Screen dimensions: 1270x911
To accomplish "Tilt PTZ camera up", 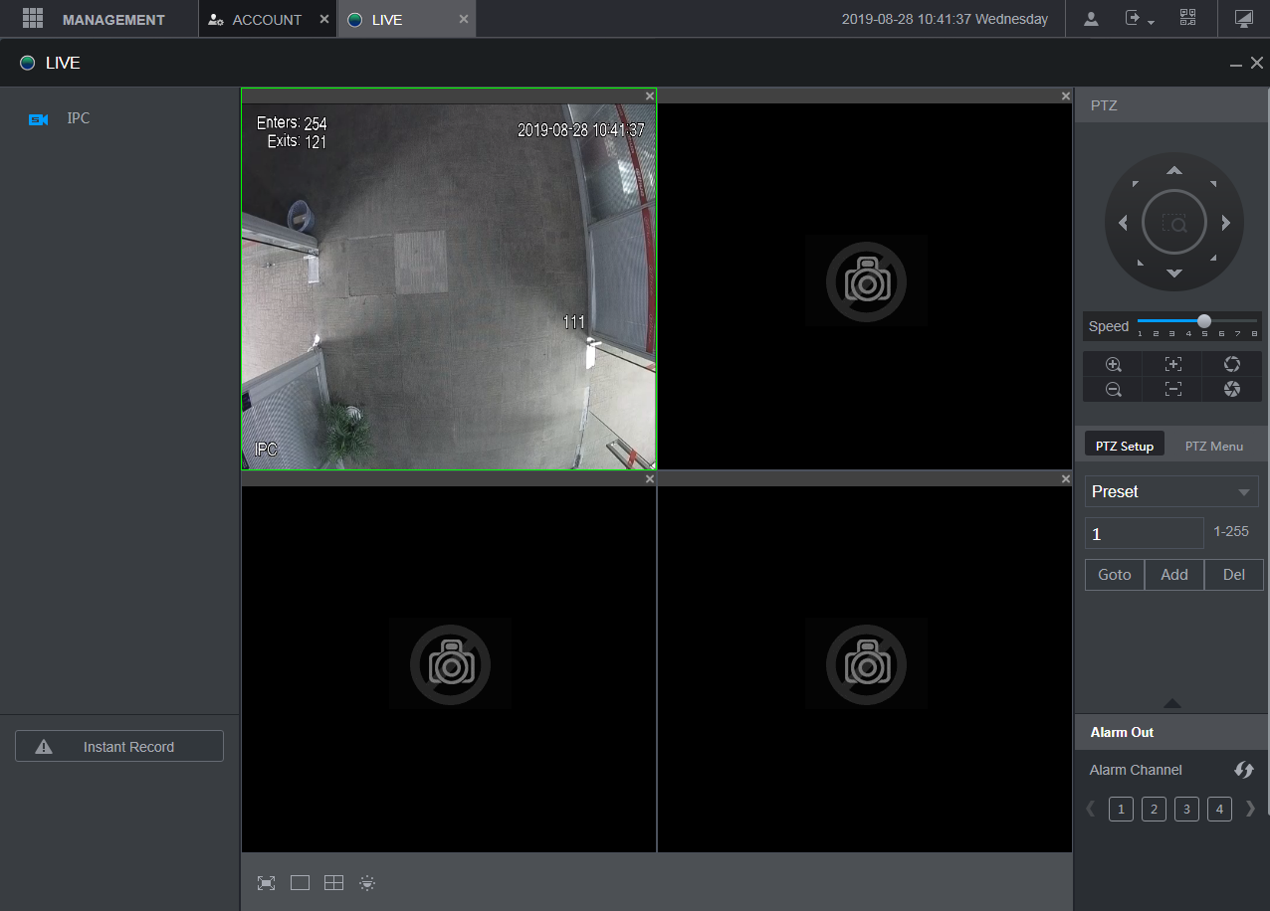I will click(x=1174, y=171).
